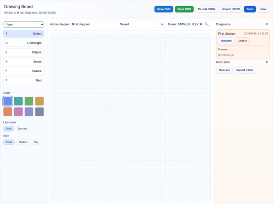Choose the Rectangle tool
This screenshot has width=273, height=204.
pyautogui.click(x=23, y=43)
